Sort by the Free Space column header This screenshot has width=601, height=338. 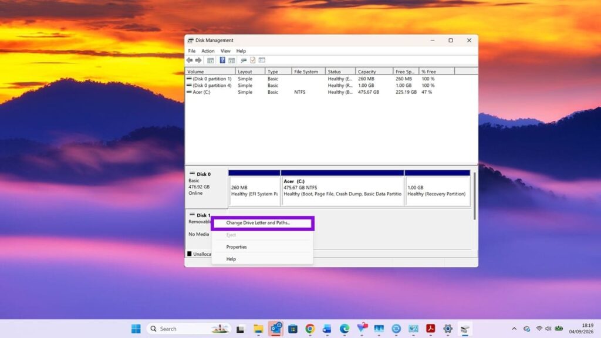click(406, 72)
